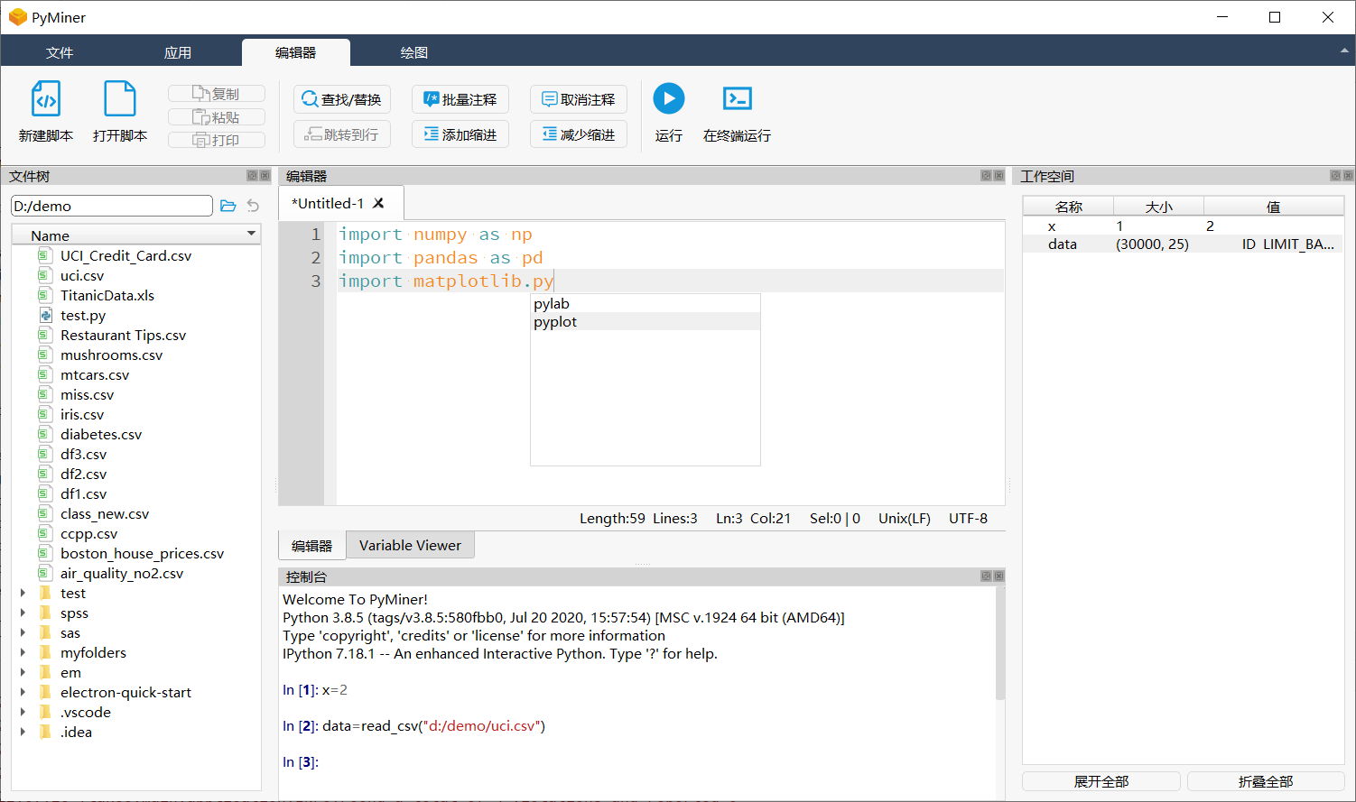Click 在终端运行 run in terminal
This screenshot has height=802, width=1356.
tap(738, 111)
